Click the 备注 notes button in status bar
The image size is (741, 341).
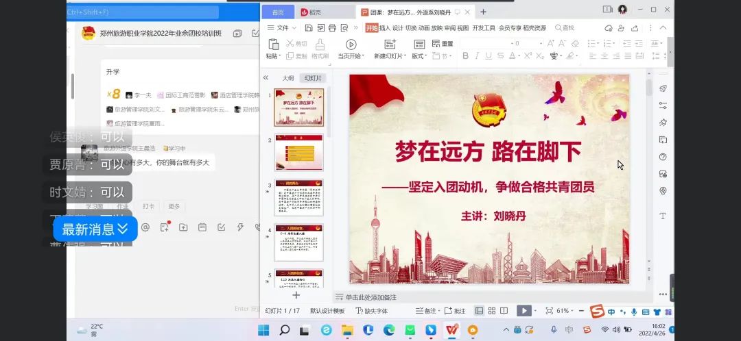coord(426,311)
